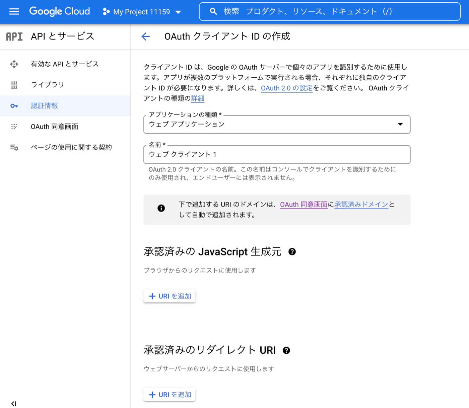Select the 有効な API とサービス sidebar icon
Viewport: 469px width, 408px height.
point(14,64)
